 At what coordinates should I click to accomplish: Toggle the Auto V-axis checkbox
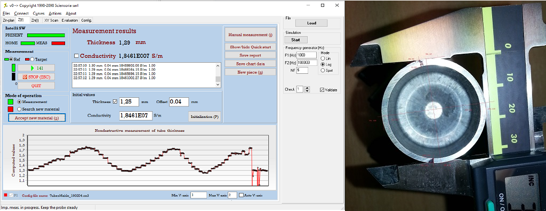(241, 196)
